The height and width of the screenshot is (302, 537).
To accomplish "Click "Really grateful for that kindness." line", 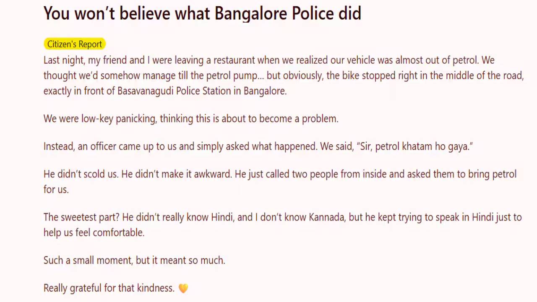I will 109,288.
